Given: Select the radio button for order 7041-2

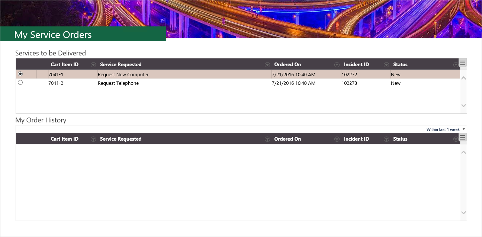Looking at the screenshot, I should tap(20, 83).
